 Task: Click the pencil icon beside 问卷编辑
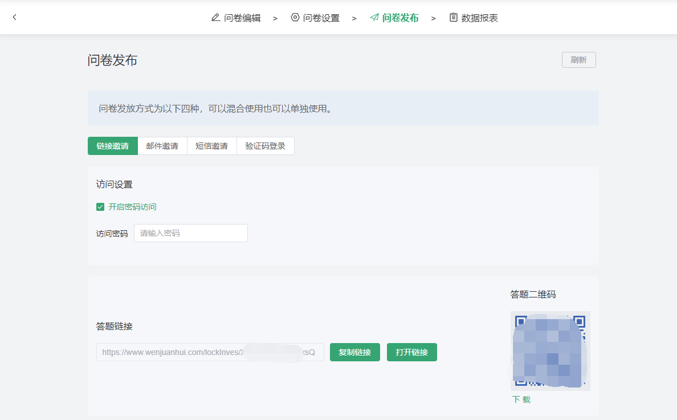215,17
